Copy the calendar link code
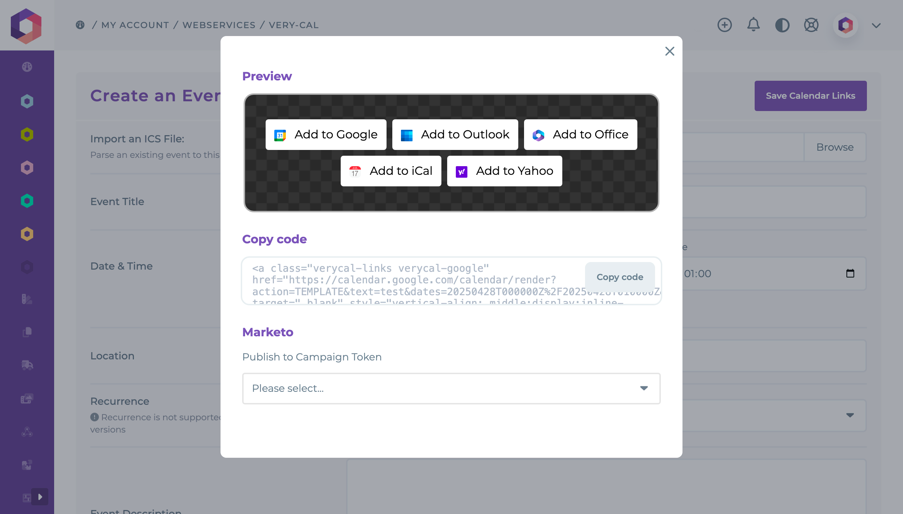The width and height of the screenshot is (903, 514). click(x=620, y=277)
